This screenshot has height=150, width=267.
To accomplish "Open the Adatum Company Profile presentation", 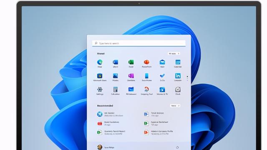I will [x=159, y=132].
